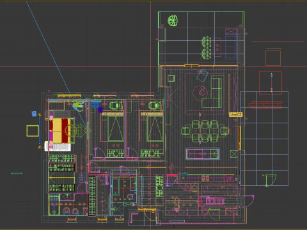Select the blue vertical bar left of bed
The height and width of the screenshot is (230, 307).
pyautogui.click(x=40, y=130)
